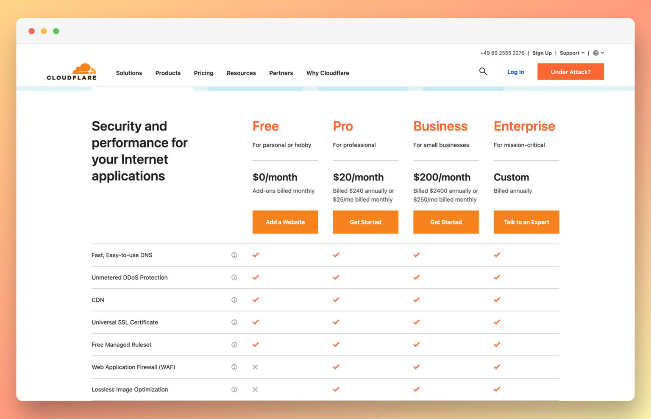Image resolution: width=651 pixels, height=419 pixels.
Task: Open the search magnifier icon
Action: pos(483,72)
